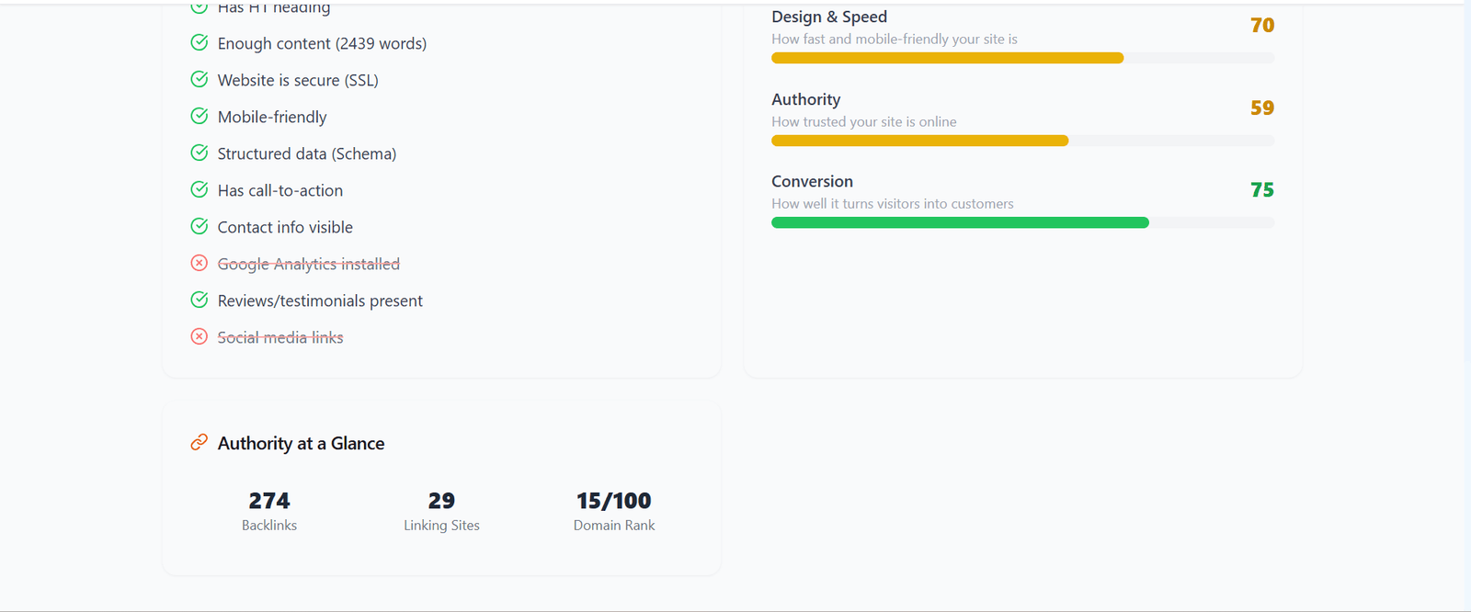Select the check icon next to Mobile-friendly
This screenshot has width=1471, height=612.
tap(200, 116)
